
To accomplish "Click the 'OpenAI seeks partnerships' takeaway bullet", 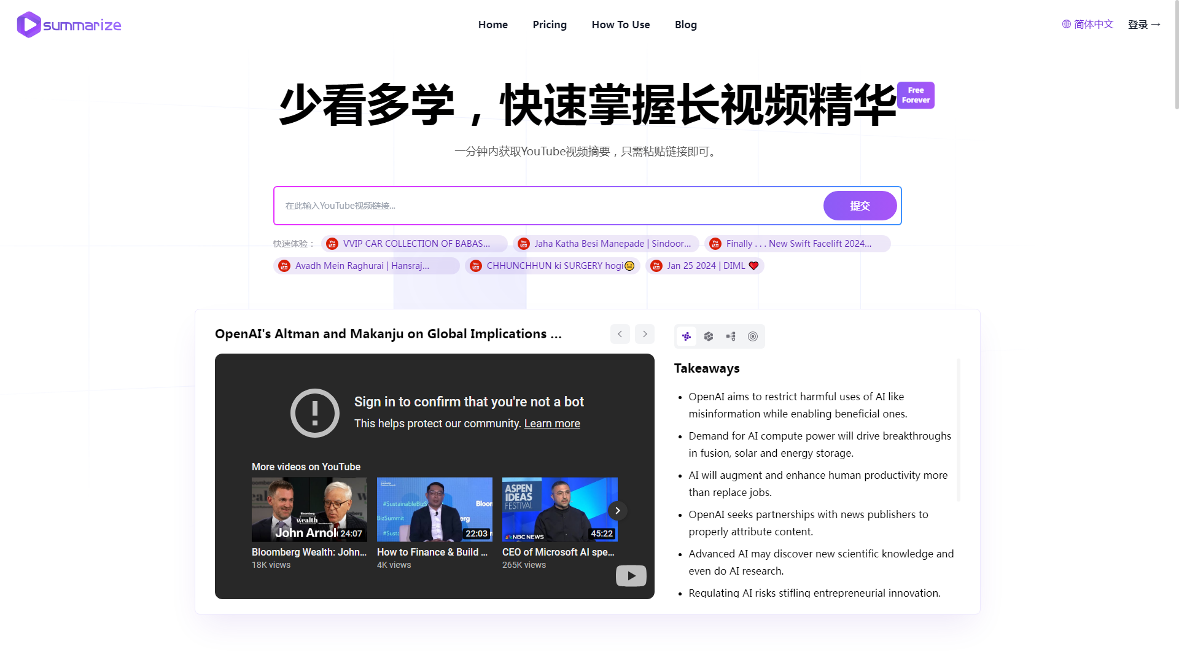I will click(x=808, y=523).
